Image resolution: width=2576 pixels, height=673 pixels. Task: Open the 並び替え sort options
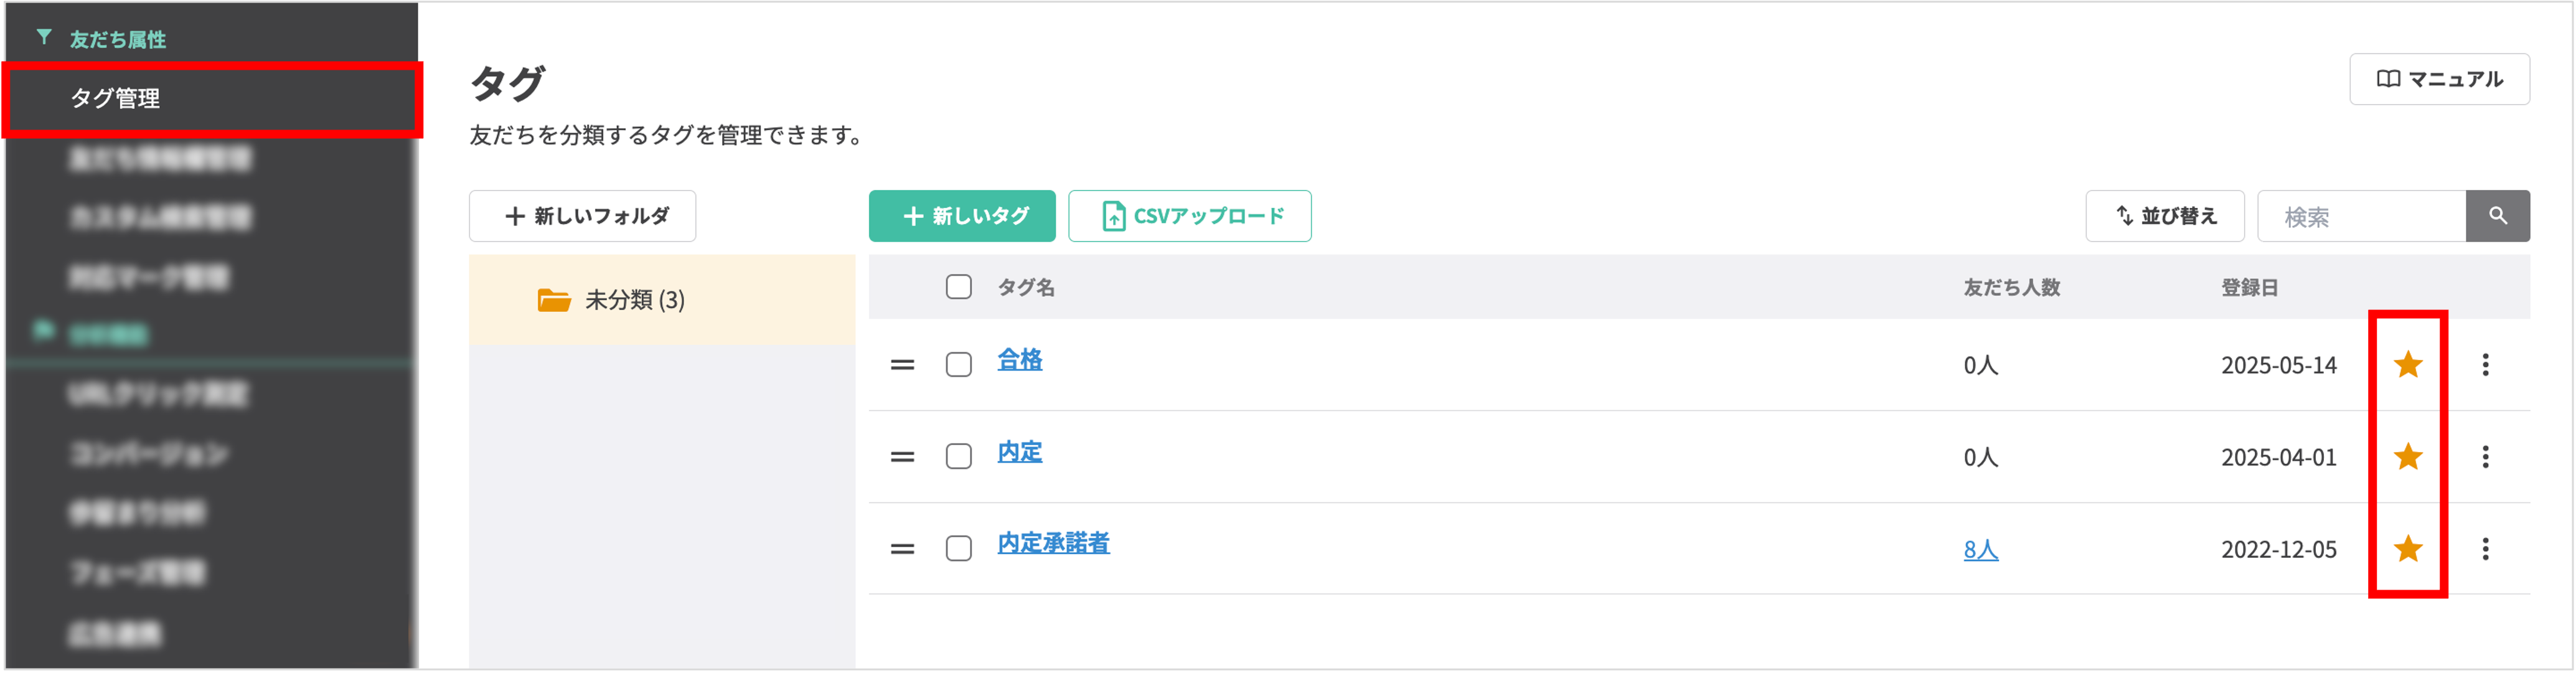pos(2164,215)
